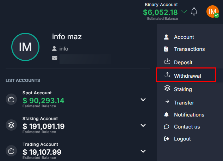The image size is (223, 161).
Task: Click the large IM profile picture
Action: coord(25,47)
